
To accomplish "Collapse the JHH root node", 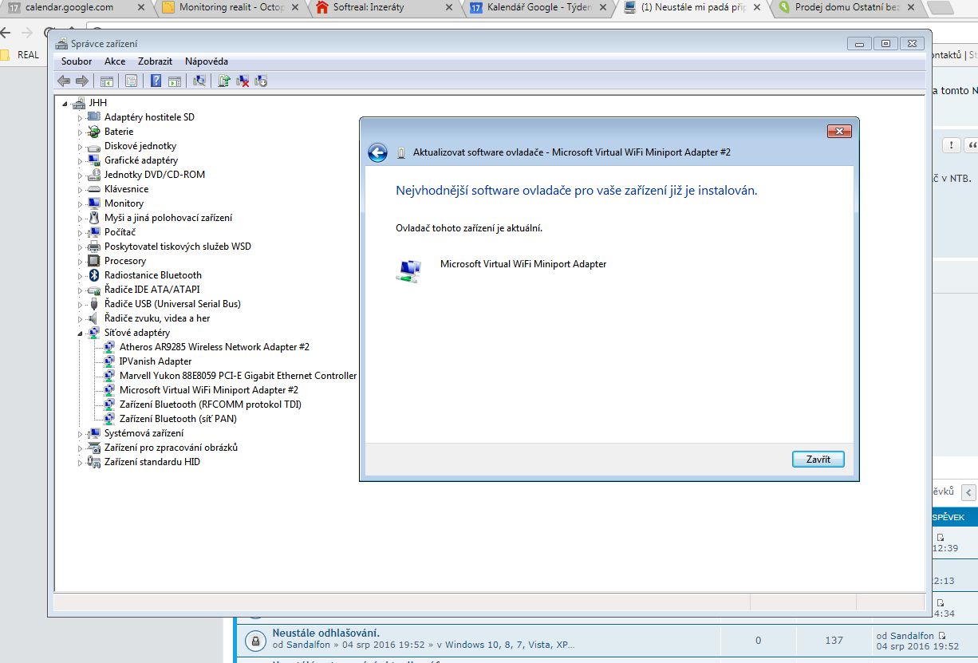I will [x=65, y=104].
